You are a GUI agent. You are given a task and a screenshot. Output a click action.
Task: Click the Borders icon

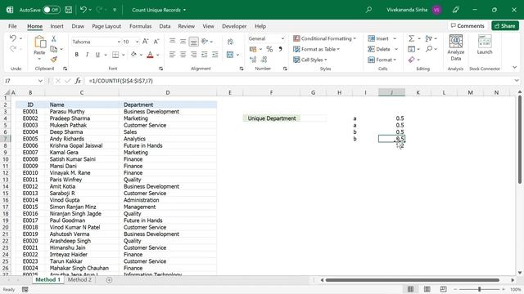pyautogui.click(x=115, y=55)
